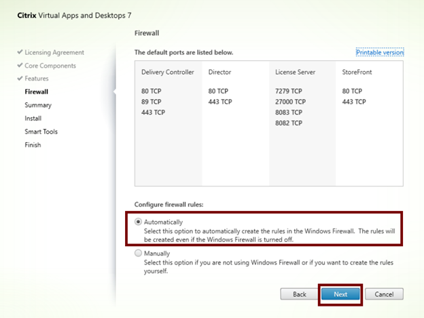The image size is (424, 318).
Task: Select 443 TCP under StoreFront
Action: (x=354, y=102)
